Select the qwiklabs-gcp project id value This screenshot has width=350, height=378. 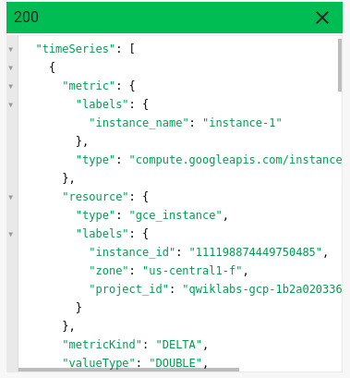click(262, 289)
